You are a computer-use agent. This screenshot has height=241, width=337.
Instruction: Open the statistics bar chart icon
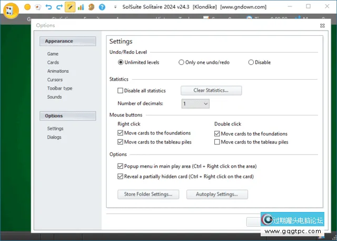(x=81, y=7)
